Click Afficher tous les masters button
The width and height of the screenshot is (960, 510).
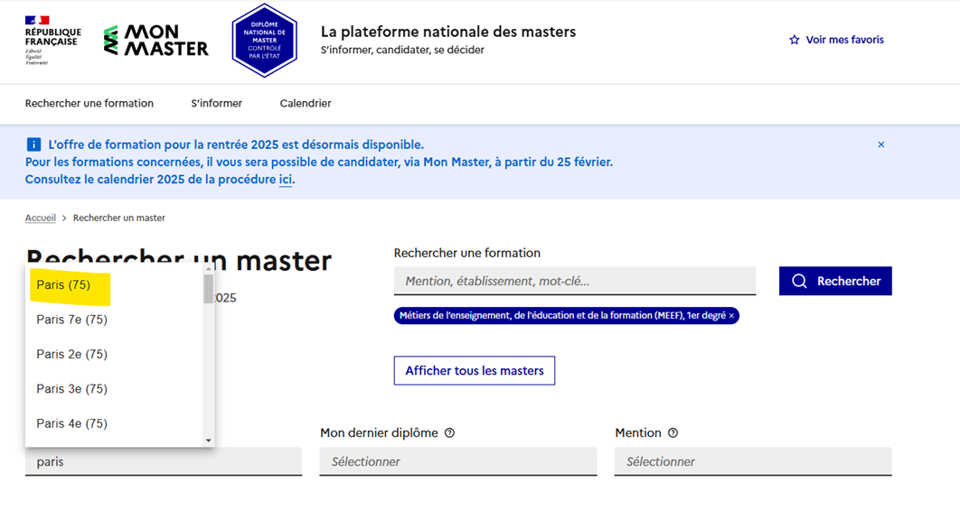474,371
